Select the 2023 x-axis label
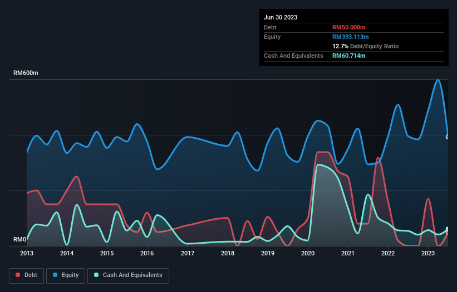 point(428,253)
